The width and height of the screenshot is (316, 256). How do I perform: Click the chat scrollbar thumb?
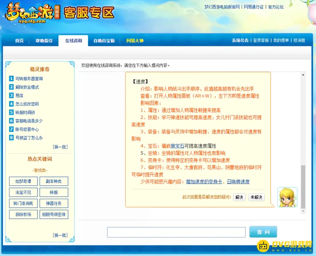303,187
